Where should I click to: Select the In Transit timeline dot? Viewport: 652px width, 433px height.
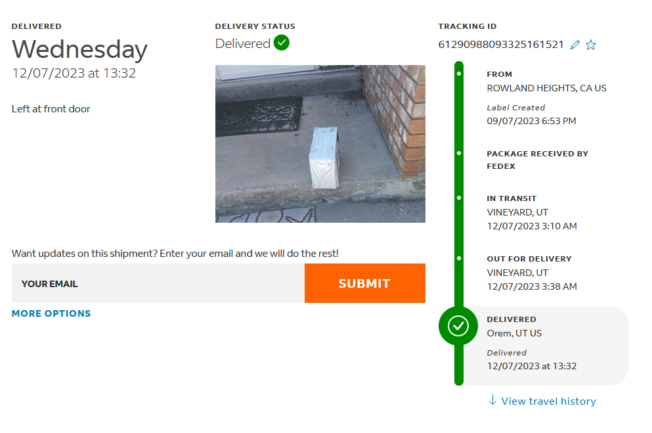458,198
